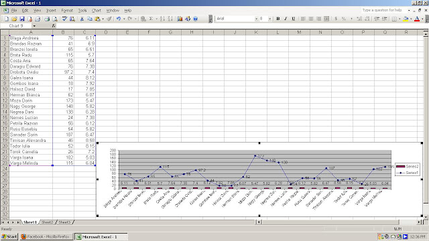Open the Paste options dropdown arrow

(103, 19)
